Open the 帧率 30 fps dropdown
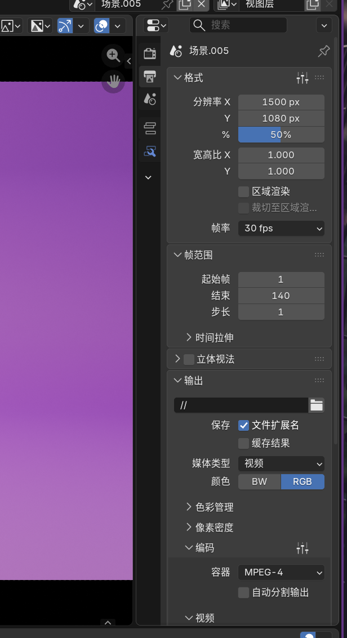Viewport: 347px width, 638px height. (281, 228)
